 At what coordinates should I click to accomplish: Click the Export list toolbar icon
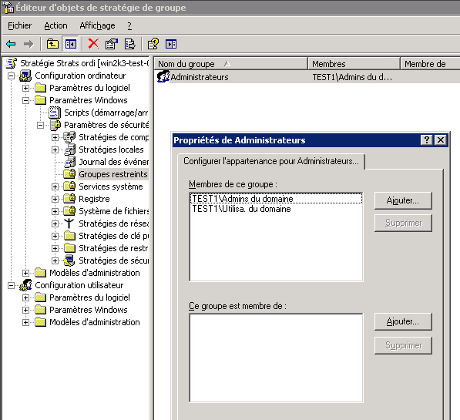point(129,44)
